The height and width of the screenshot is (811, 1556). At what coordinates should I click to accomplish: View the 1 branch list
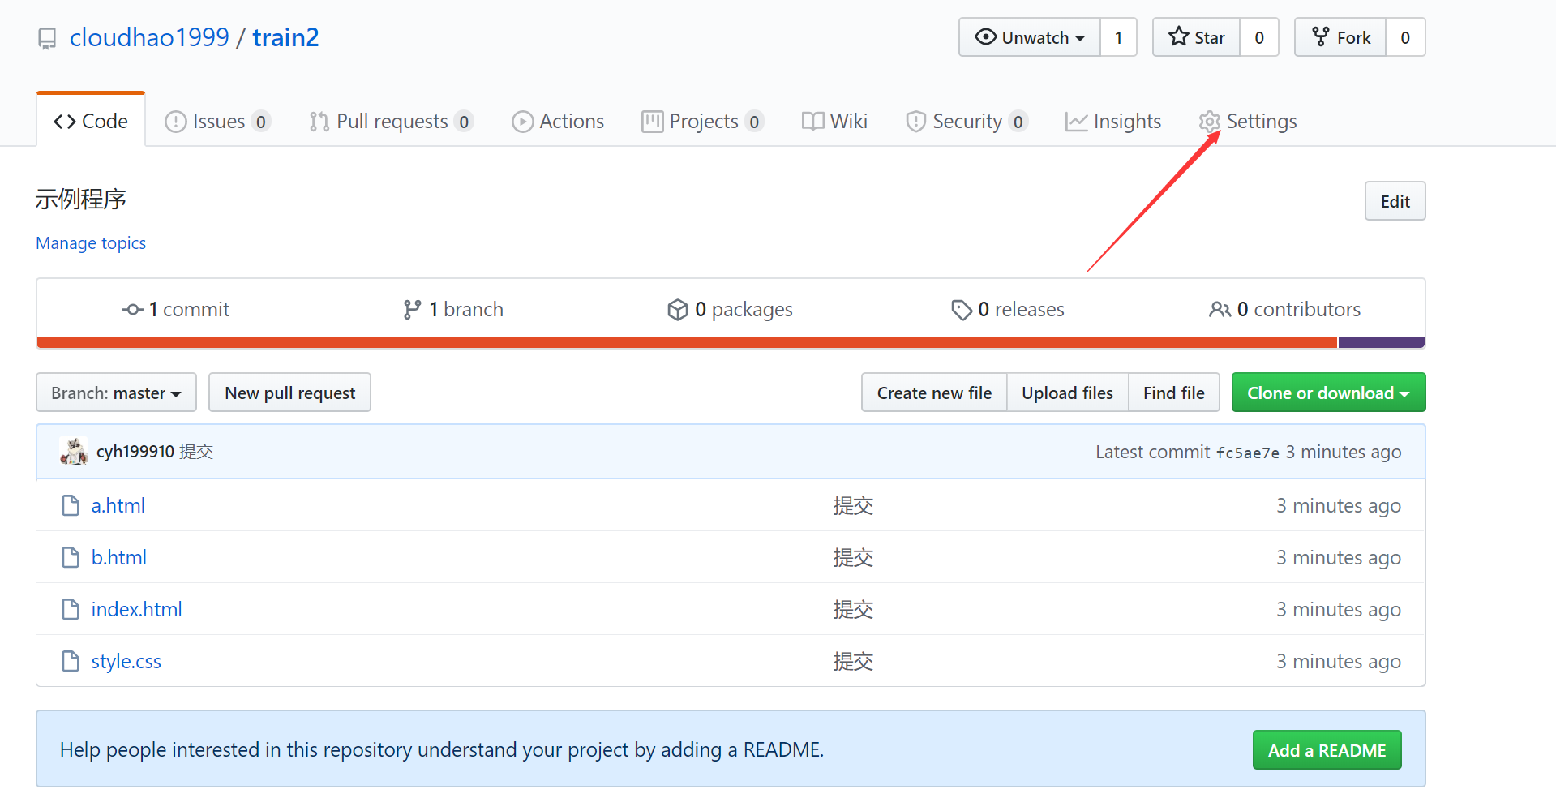tap(453, 309)
